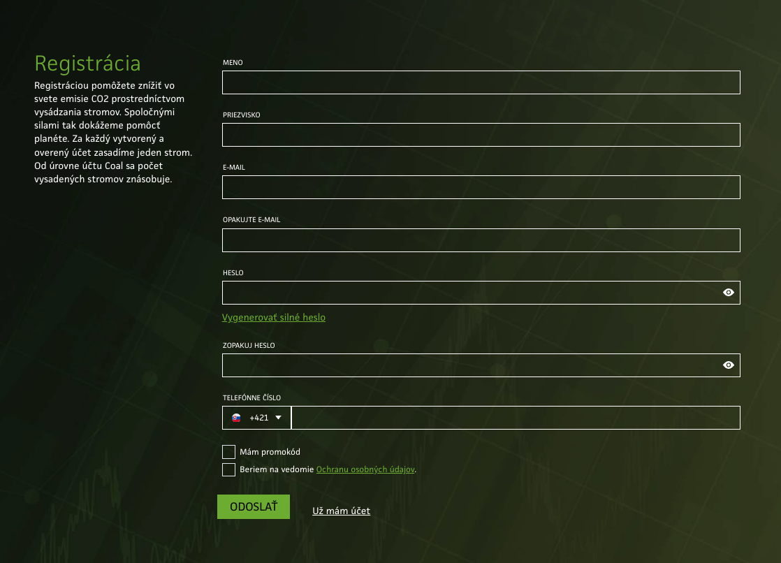This screenshot has width=781, height=563.
Task: Select the E-MAIL input box
Action: 481,187
